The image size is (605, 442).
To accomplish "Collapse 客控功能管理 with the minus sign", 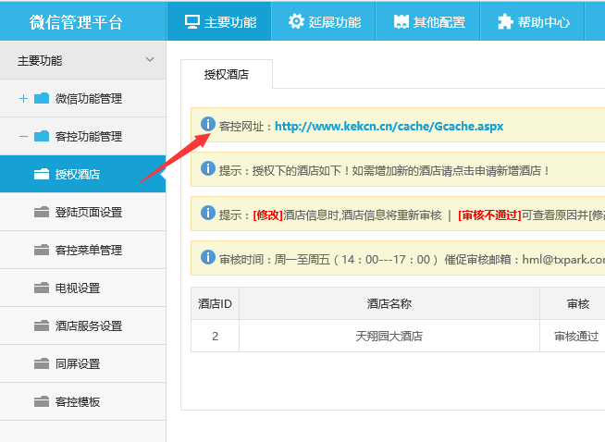I will pos(23,136).
